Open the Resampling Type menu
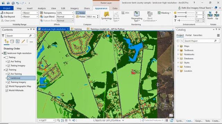 136,17
